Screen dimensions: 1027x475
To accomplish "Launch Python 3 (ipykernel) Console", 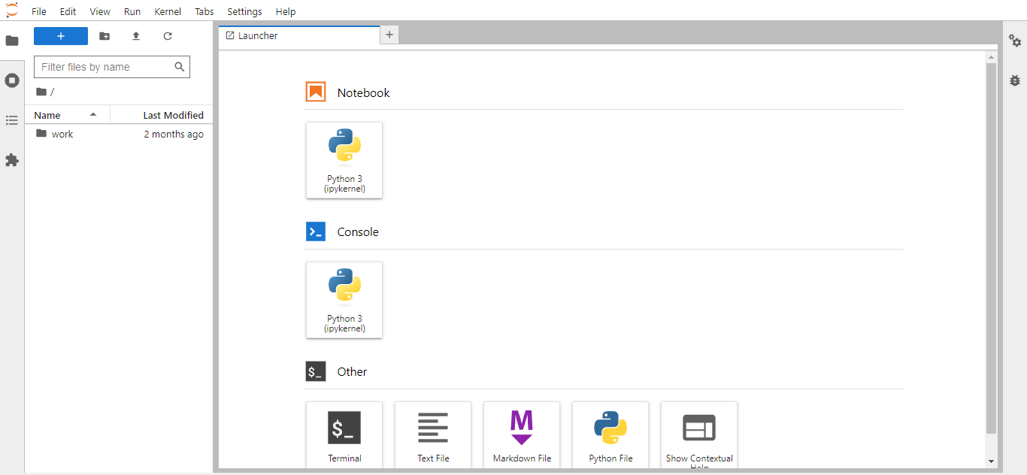I will point(344,300).
